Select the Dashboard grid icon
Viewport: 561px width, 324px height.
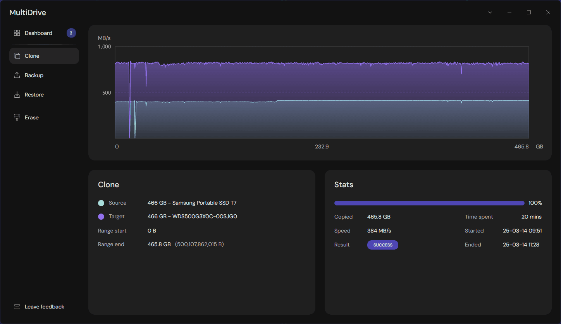point(17,33)
